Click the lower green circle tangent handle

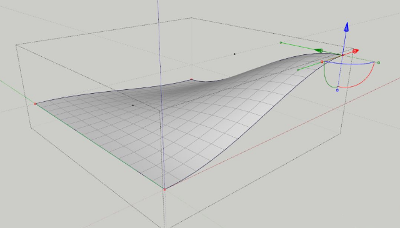pos(298,70)
